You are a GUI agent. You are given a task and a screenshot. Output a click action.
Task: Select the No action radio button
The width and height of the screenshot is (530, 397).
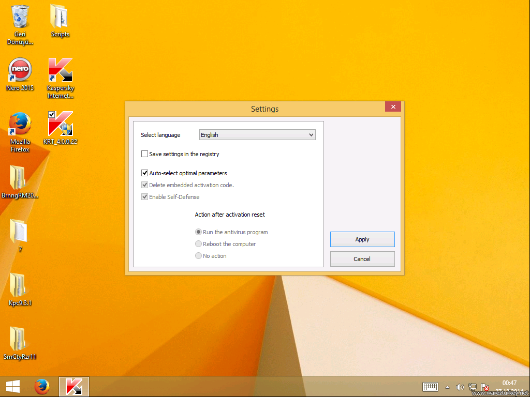[x=198, y=256]
